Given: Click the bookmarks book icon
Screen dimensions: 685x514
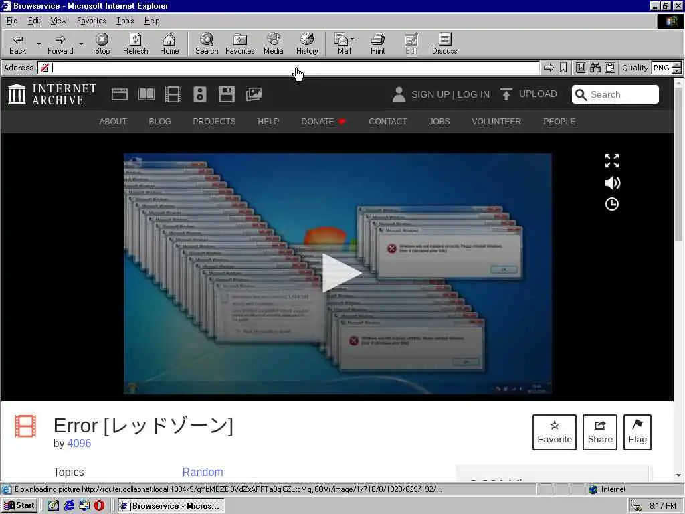Looking at the screenshot, I should click(580, 68).
